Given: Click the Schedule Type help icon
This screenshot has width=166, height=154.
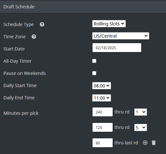Looking at the screenshot, I should pos(42,24).
